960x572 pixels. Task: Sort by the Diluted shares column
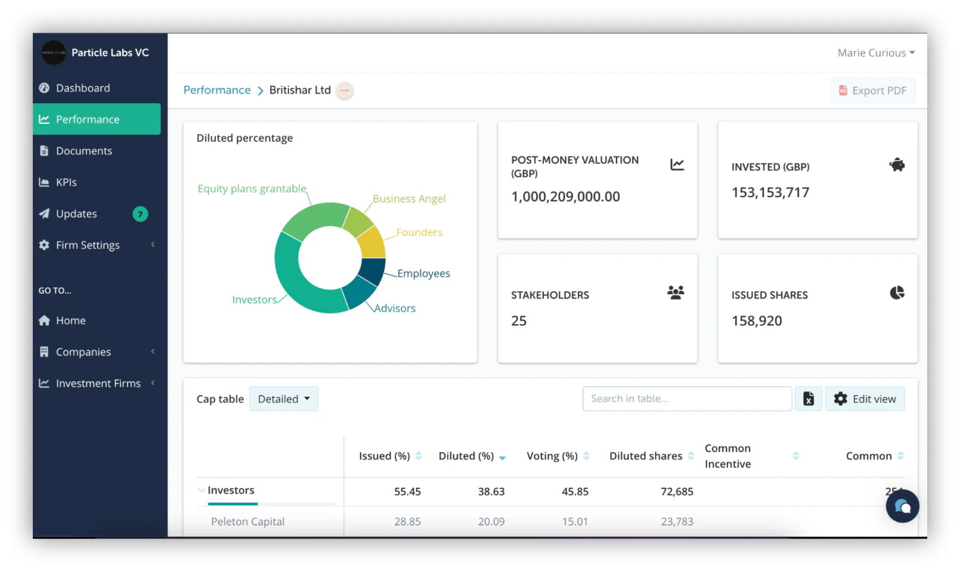691,456
